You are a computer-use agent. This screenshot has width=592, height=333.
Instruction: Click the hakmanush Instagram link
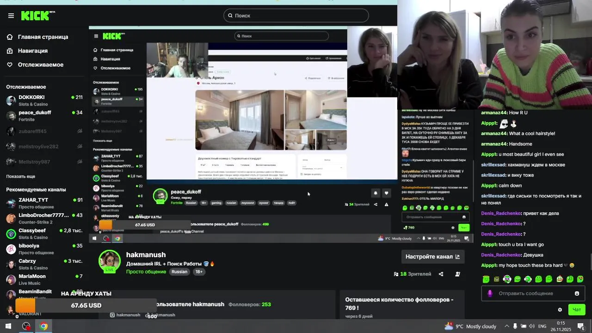pos(125,315)
